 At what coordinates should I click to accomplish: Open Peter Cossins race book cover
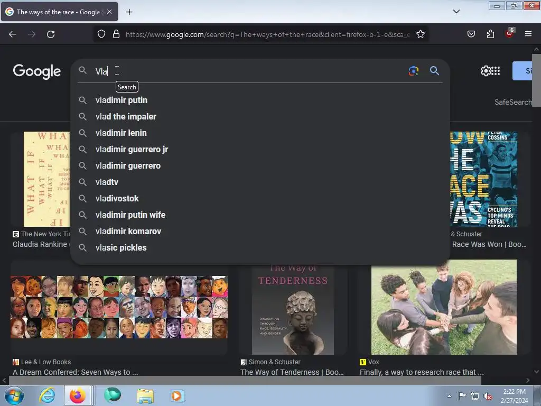pyautogui.click(x=483, y=179)
